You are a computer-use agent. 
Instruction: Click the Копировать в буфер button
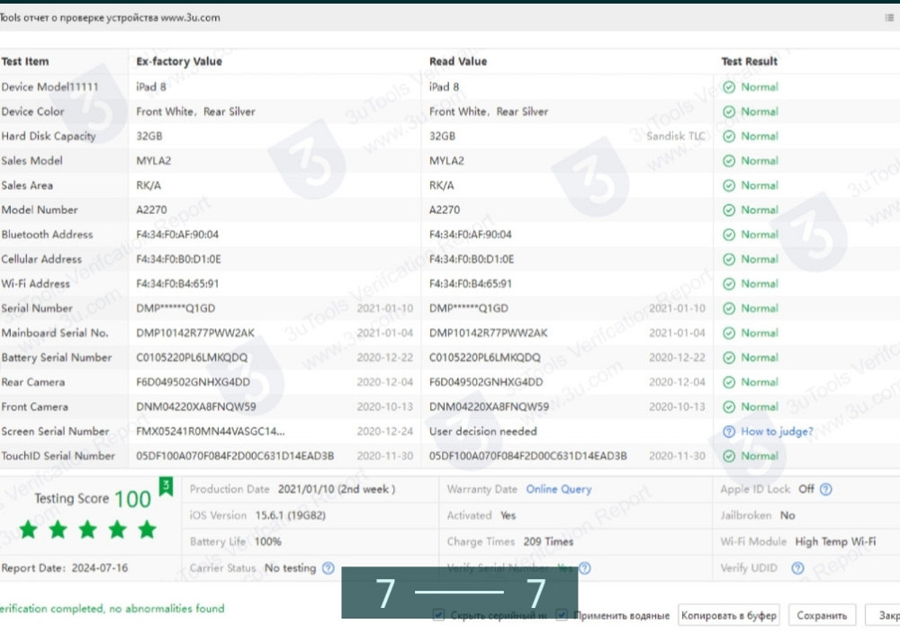(728, 616)
